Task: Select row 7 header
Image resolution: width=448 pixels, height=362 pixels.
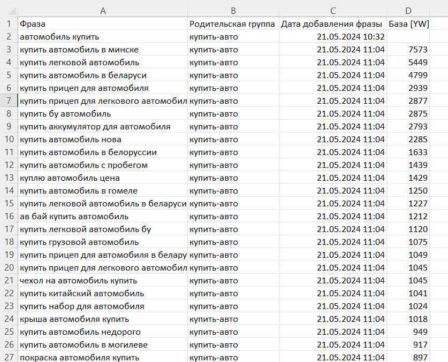Action: (9, 101)
